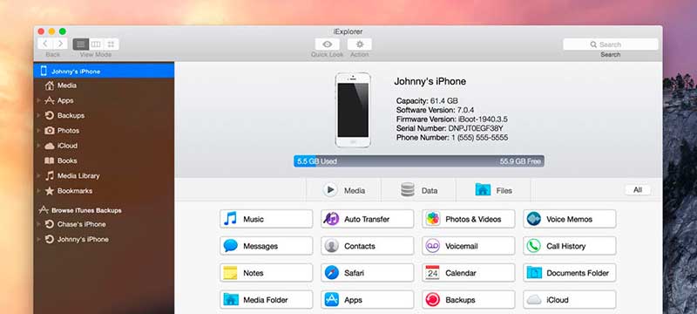This screenshot has height=314, width=697.
Task: Click Capacity: 61.4 GB text
Action: [x=427, y=101]
